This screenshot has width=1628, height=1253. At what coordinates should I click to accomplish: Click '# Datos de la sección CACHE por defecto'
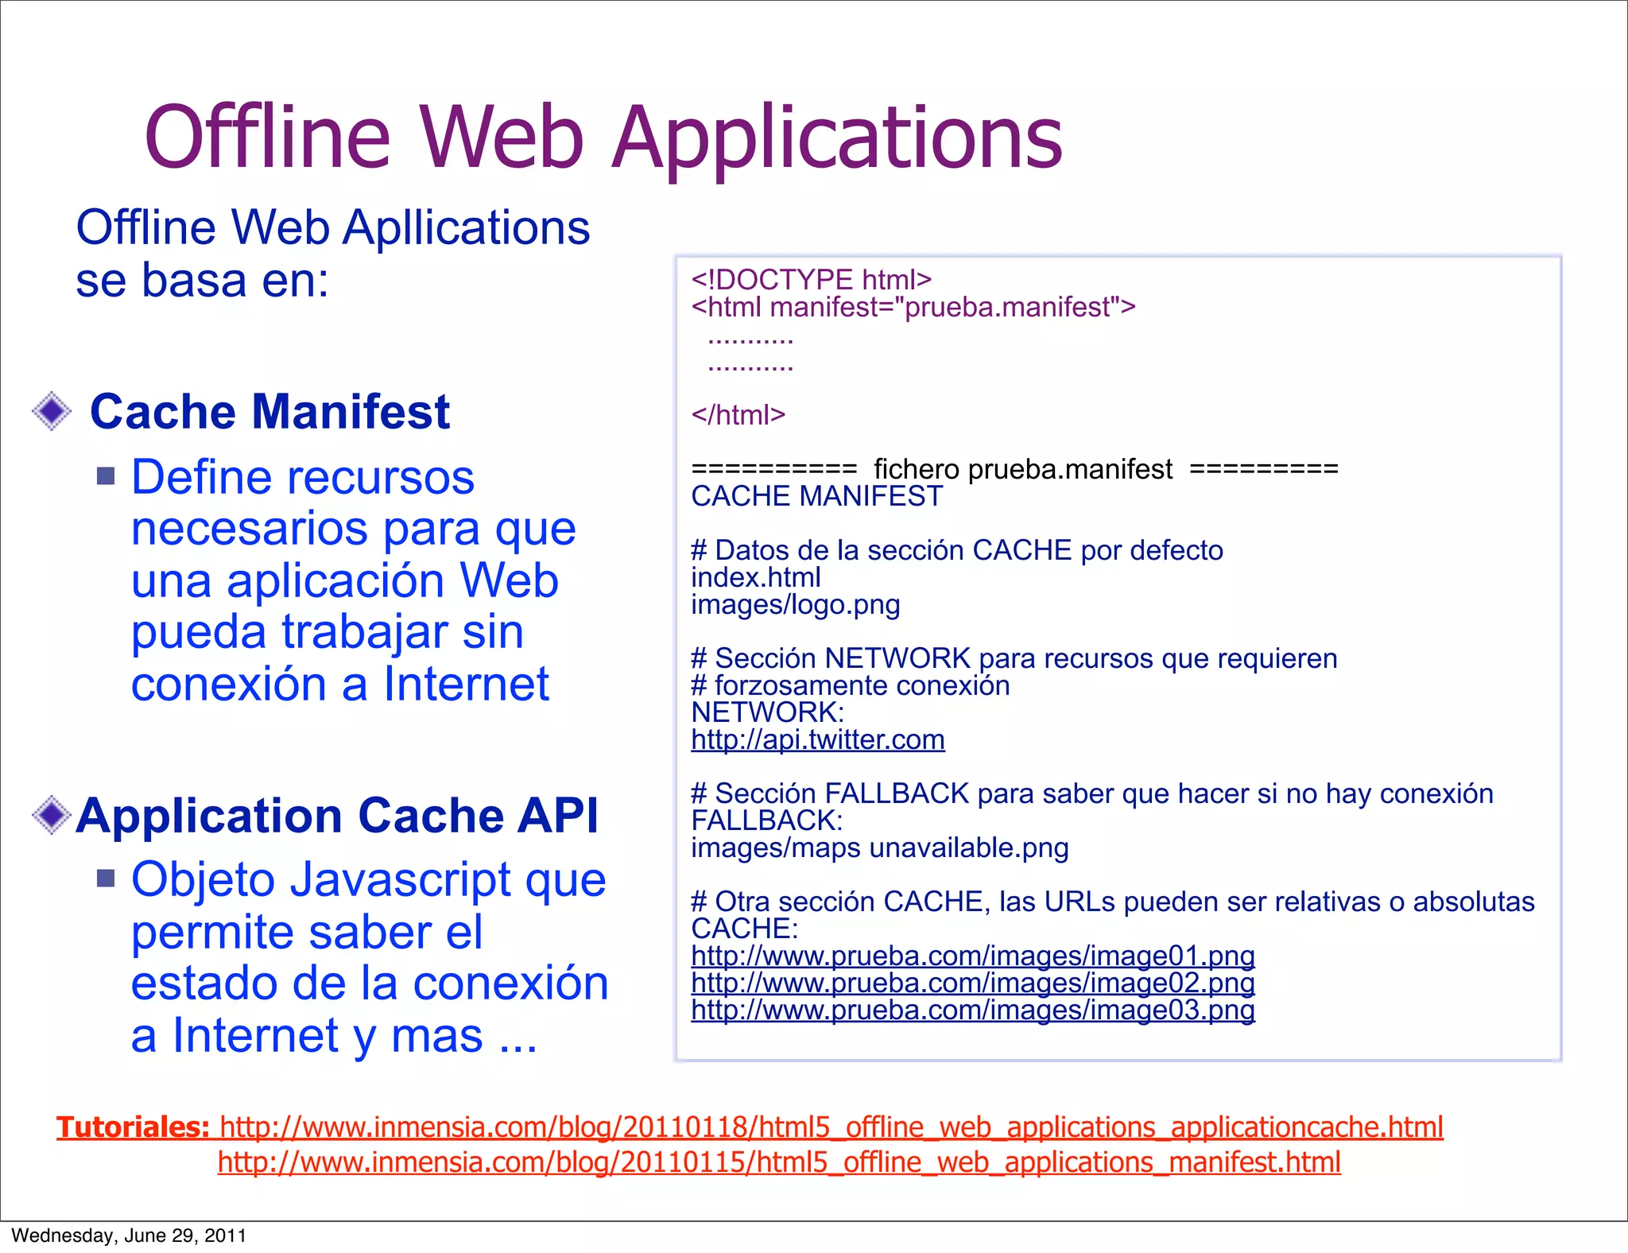(957, 550)
